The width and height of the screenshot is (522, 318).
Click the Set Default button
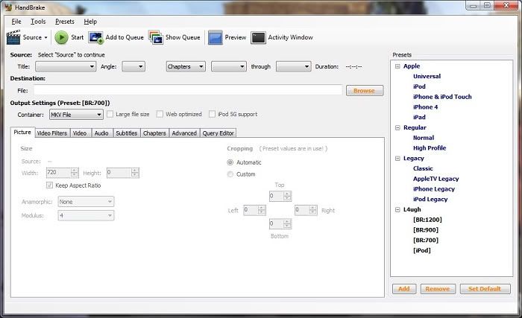pos(485,289)
